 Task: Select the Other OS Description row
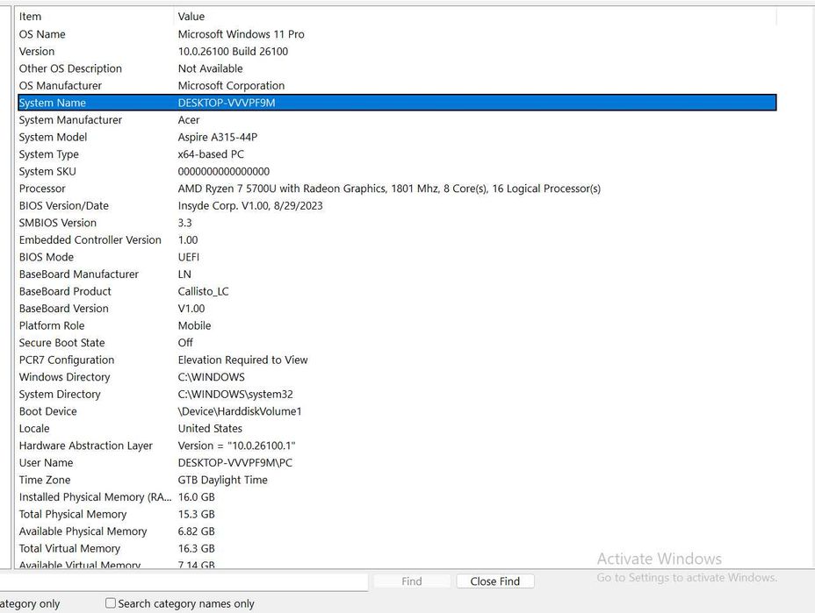(x=397, y=68)
